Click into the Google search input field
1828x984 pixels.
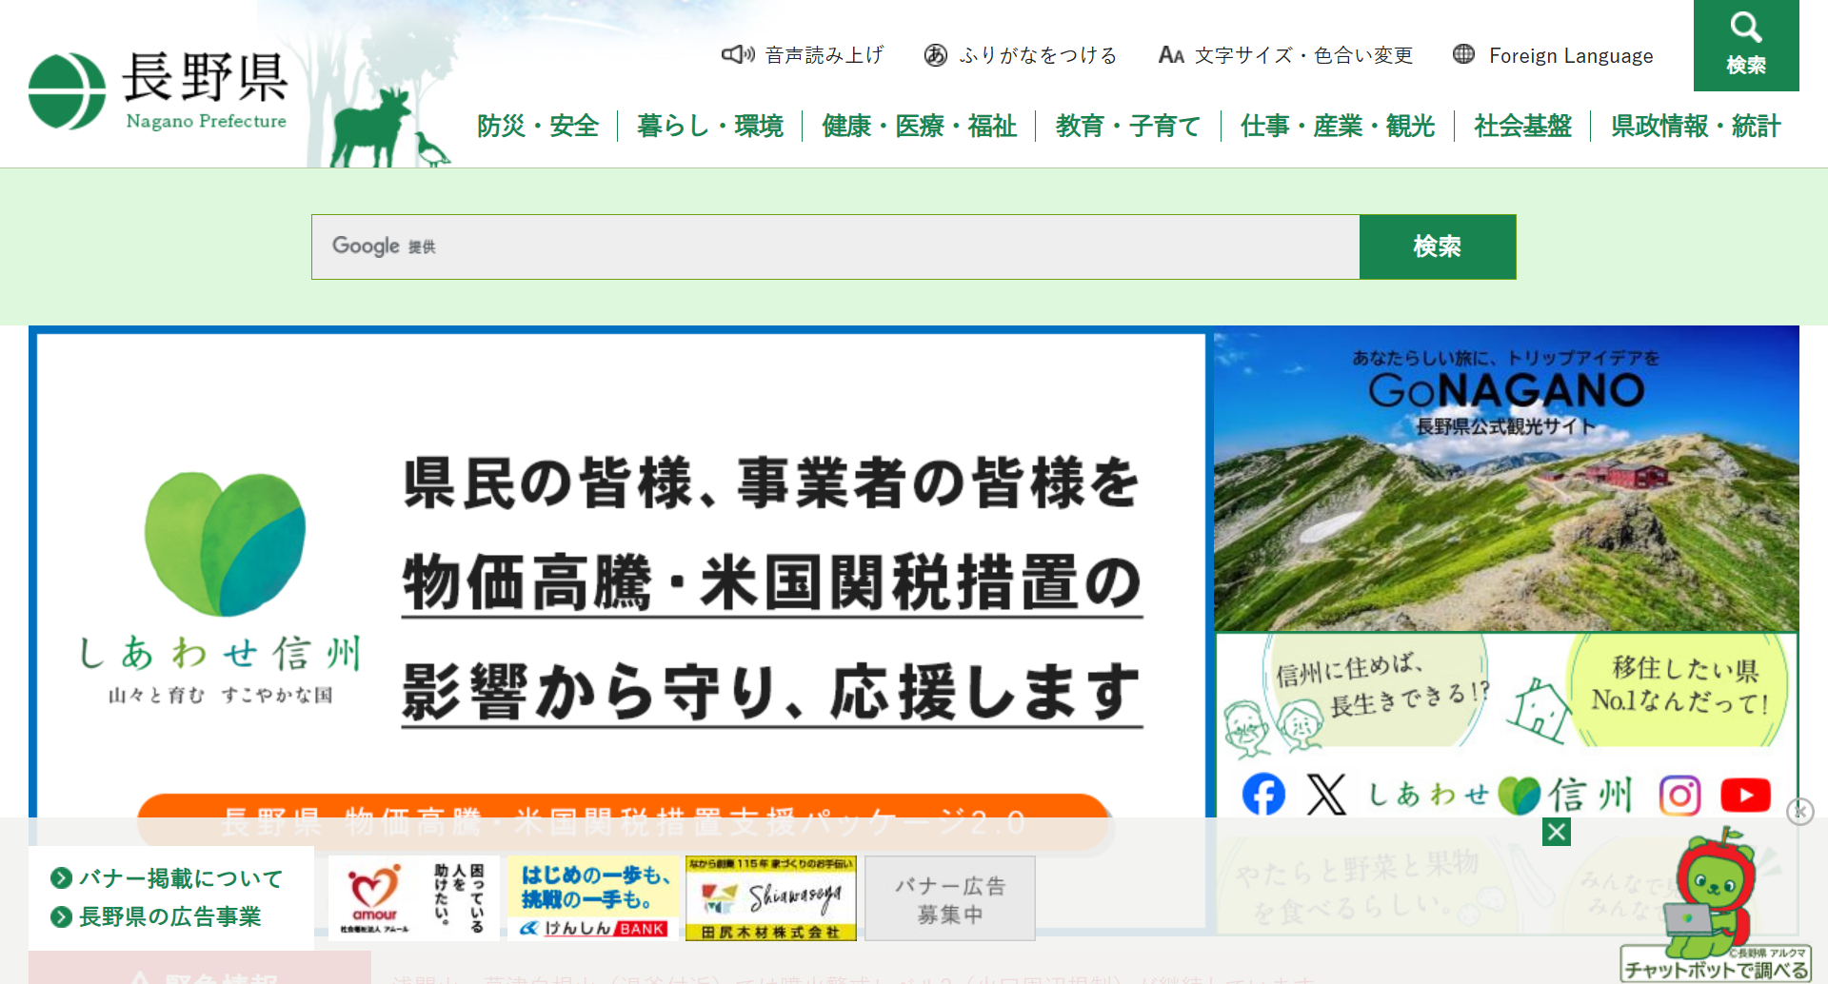834,246
